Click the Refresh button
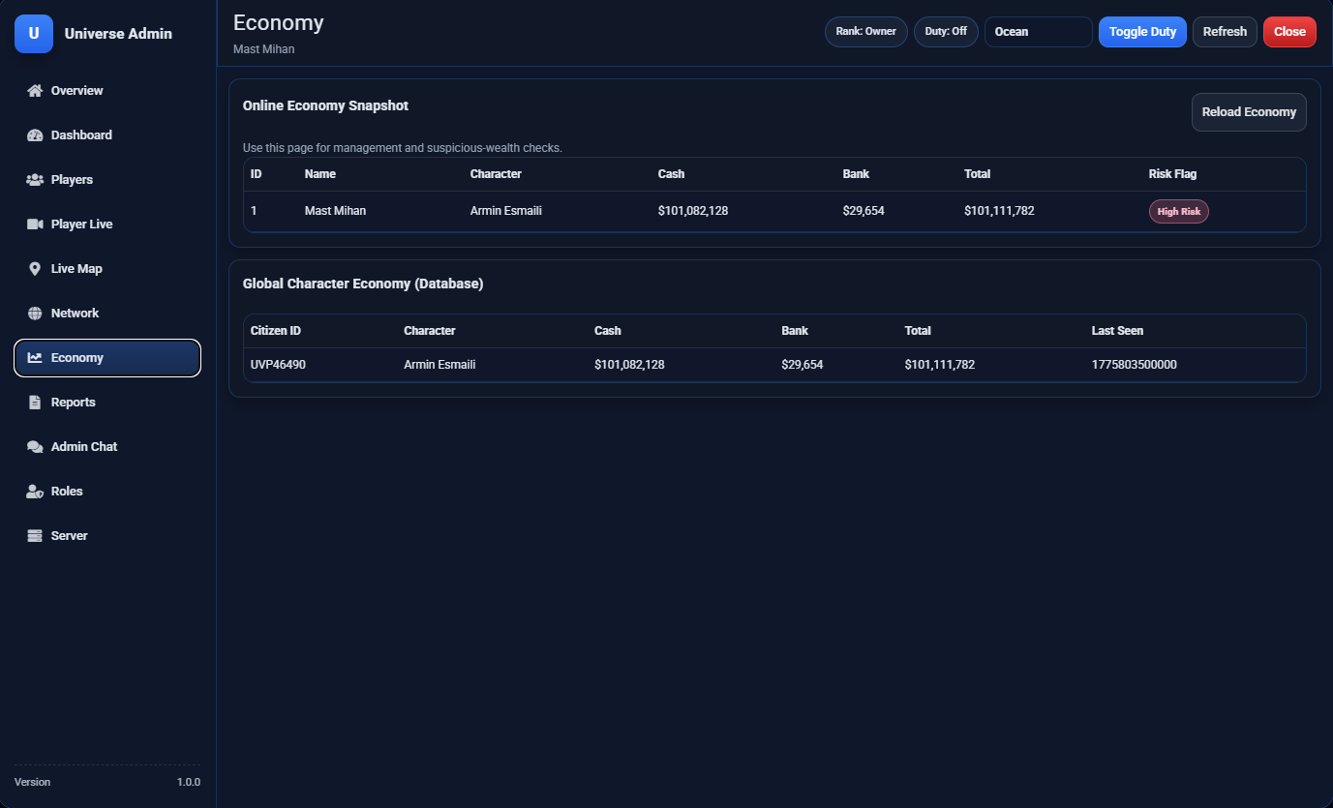Image resolution: width=1333 pixels, height=808 pixels. [x=1225, y=32]
